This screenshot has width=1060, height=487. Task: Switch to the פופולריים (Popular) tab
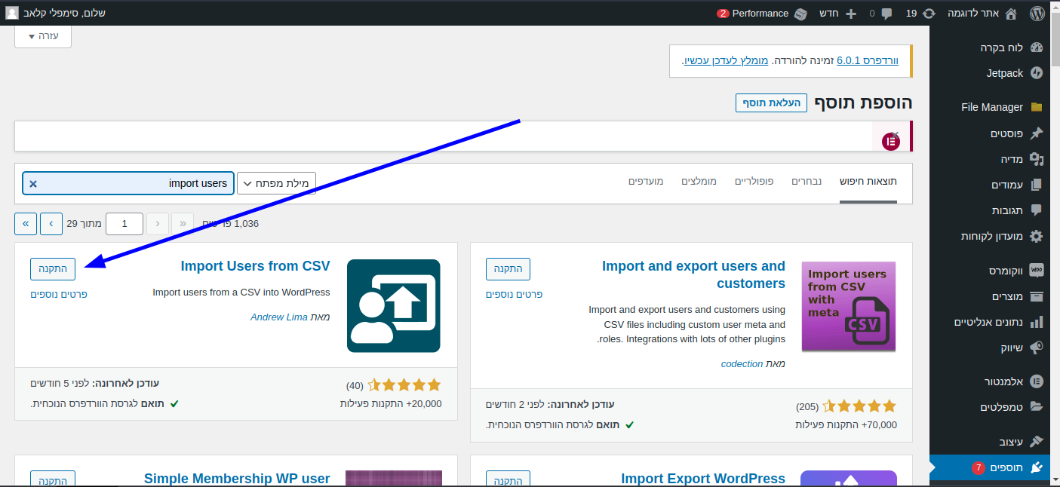click(x=754, y=182)
